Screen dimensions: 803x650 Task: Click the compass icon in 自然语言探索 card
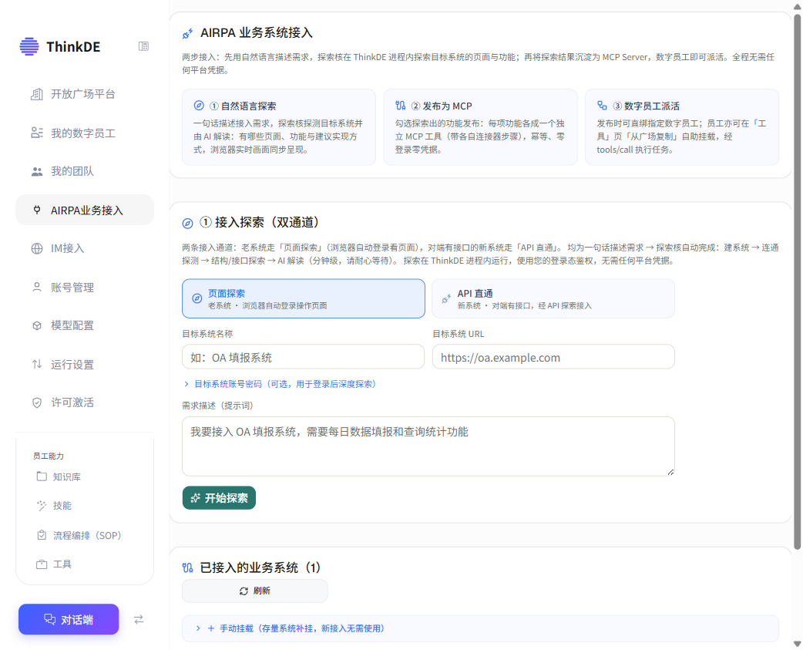[x=199, y=106]
